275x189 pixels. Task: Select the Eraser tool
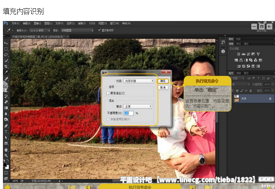[x=6, y=102]
